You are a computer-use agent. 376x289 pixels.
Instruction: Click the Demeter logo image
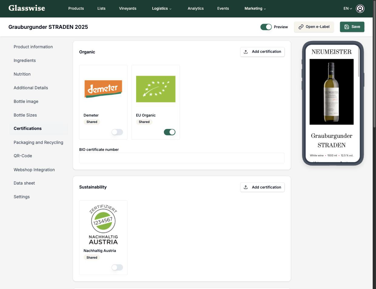click(x=103, y=89)
